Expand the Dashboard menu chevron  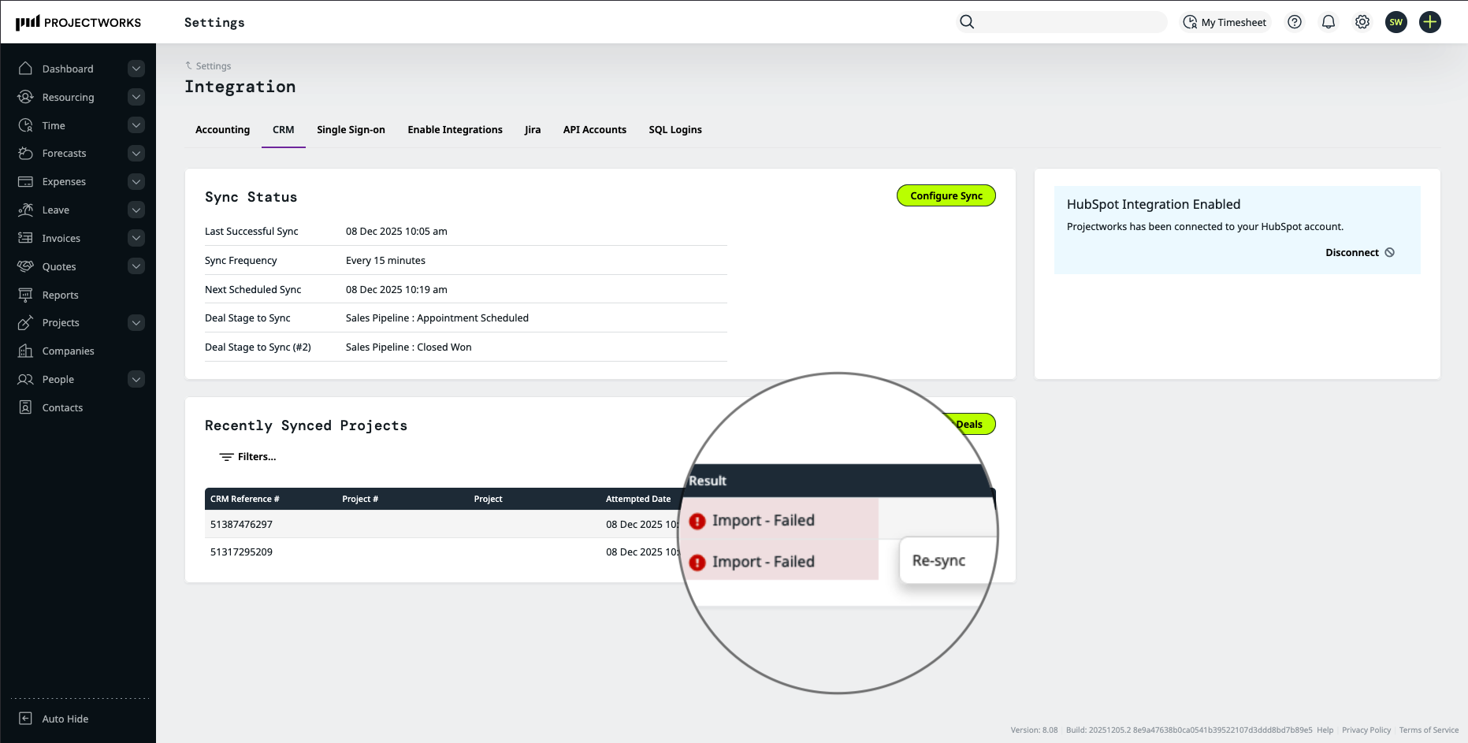(x=136, y=69)
